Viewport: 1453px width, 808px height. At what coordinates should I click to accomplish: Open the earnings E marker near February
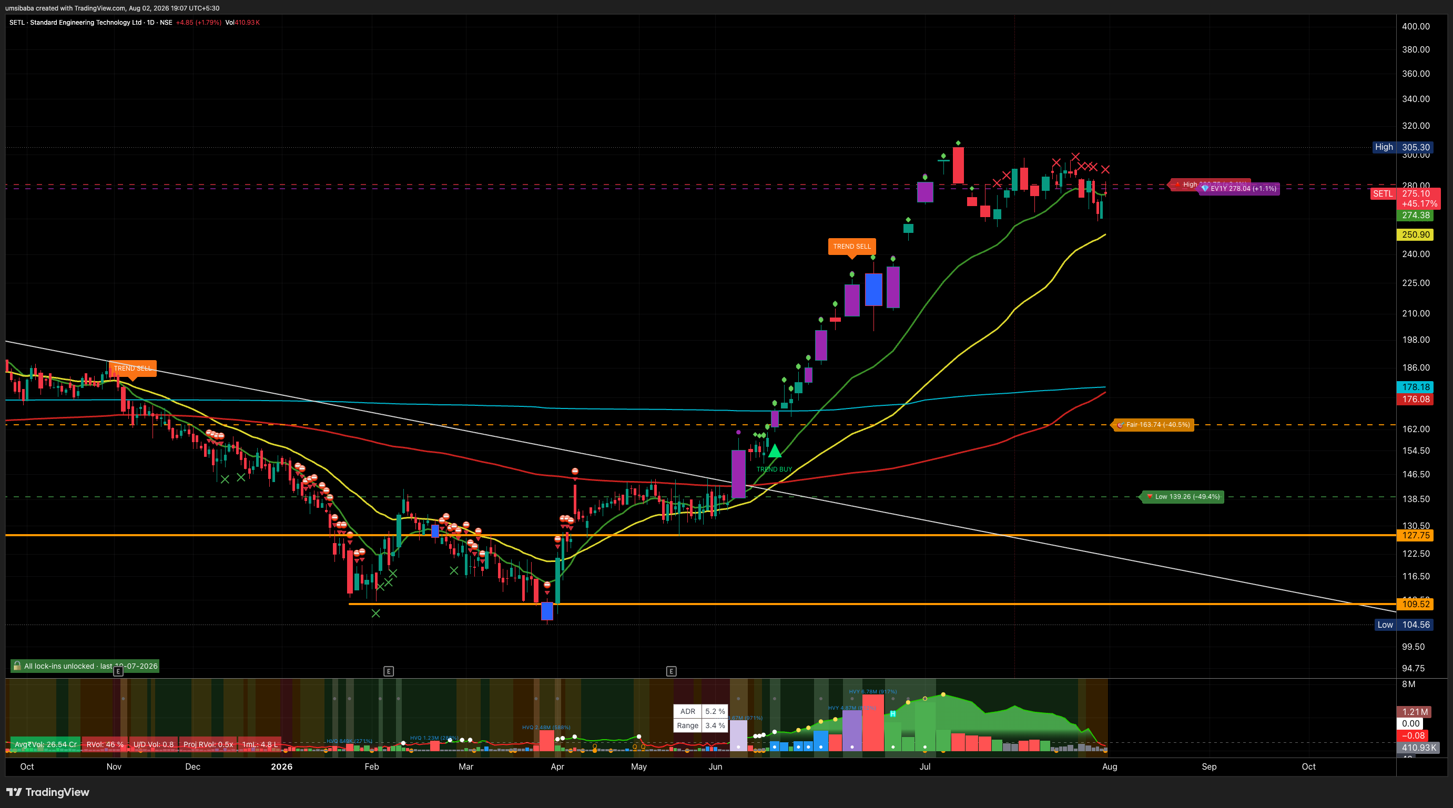coord(388,671)
